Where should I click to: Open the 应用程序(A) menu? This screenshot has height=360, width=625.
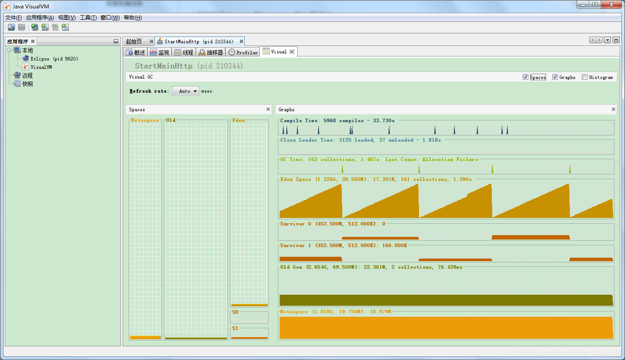[x=40, y=18]
